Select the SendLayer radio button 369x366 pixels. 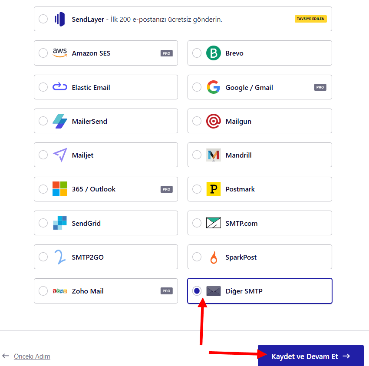point(43,19)
